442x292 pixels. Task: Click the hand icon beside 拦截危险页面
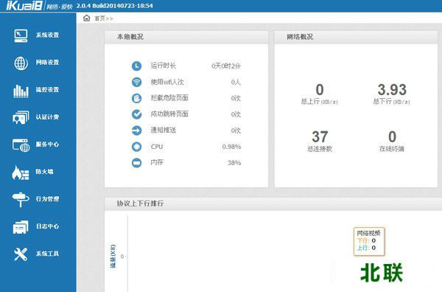(137, 98)
